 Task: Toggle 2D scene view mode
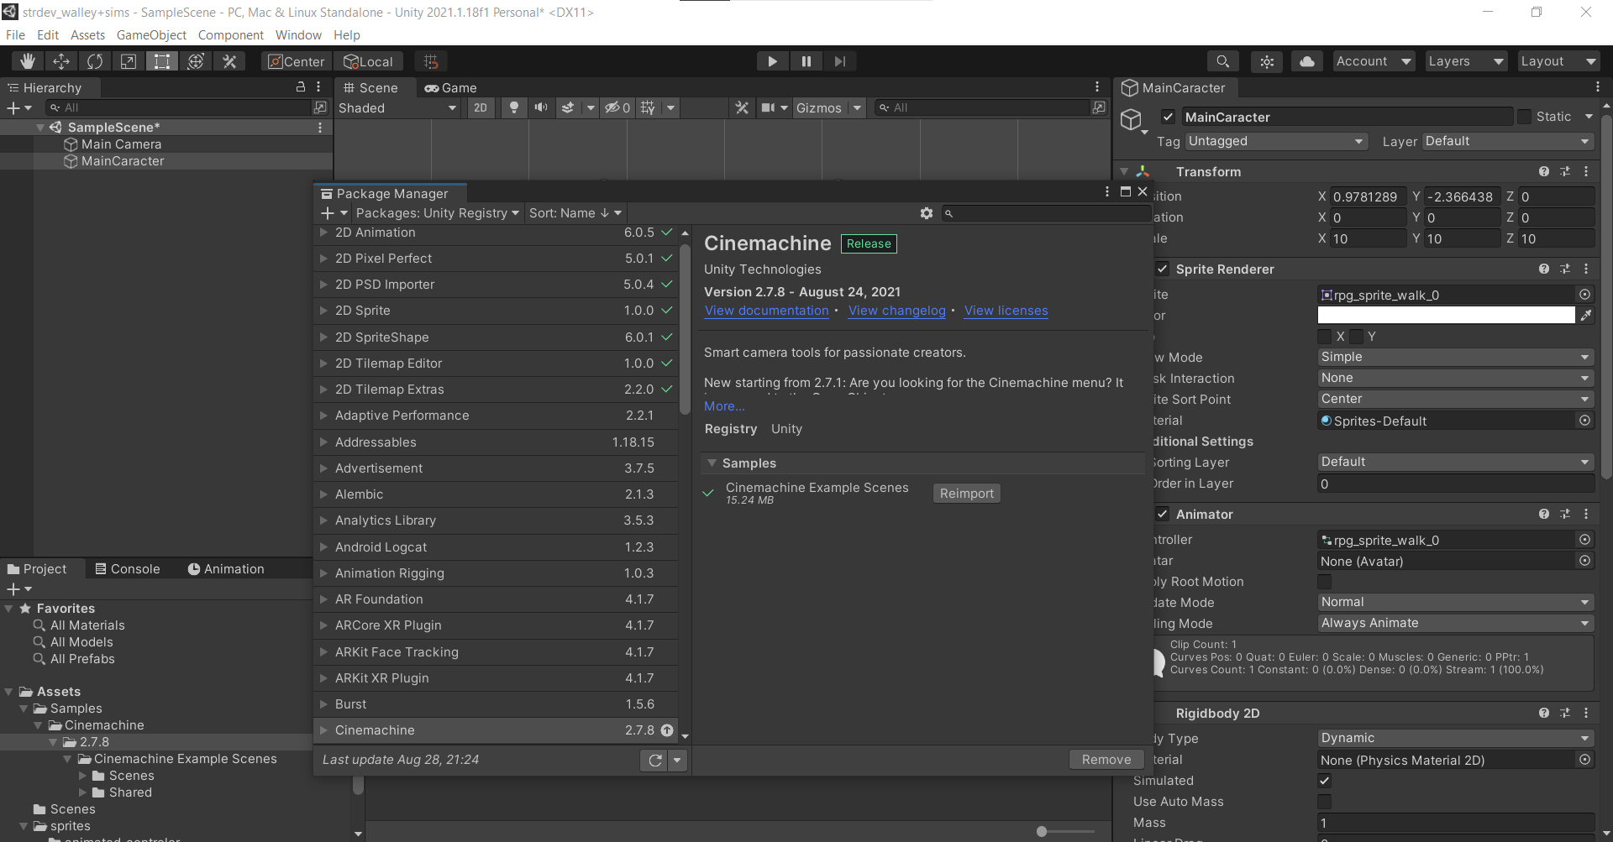coord(481,107)
